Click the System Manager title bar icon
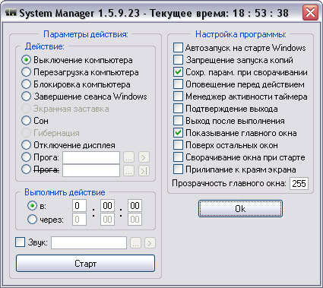 (11, 13)
